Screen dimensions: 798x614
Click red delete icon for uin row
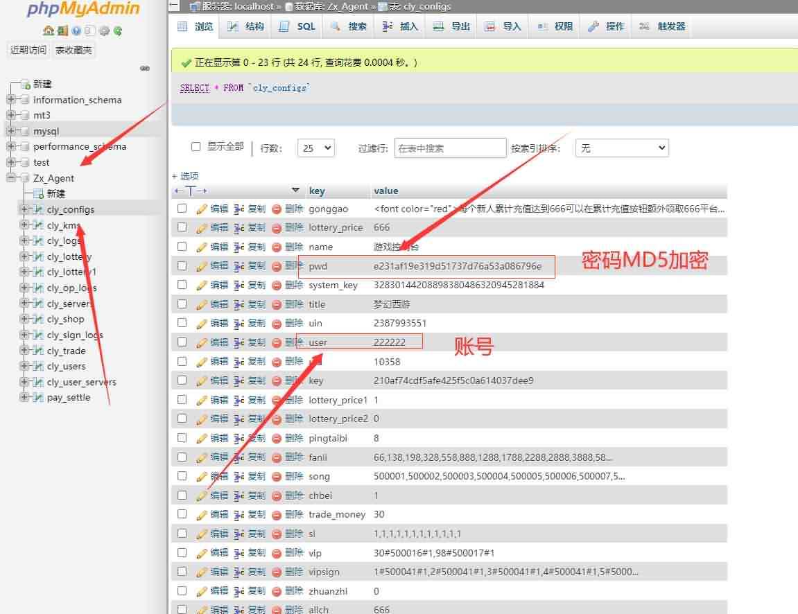click(x=277, y=323)
